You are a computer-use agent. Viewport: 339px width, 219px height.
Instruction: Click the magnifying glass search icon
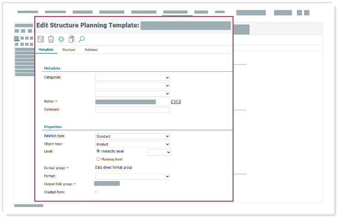click(82, 39)
